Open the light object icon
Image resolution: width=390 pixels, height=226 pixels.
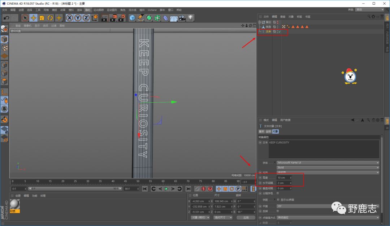click(x=191, y=18)
